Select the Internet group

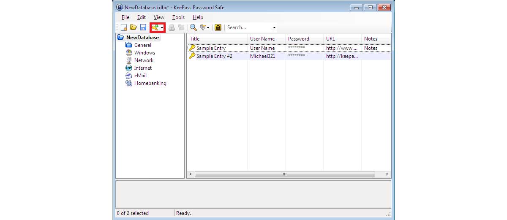(x=143, y=68)
